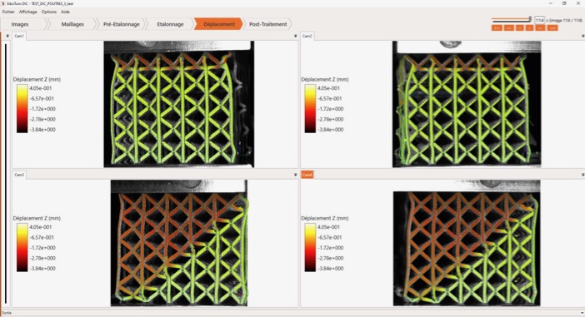
Task: Fast-forward with the fifth orange navigation button
Action: click(x=540, y=28)
